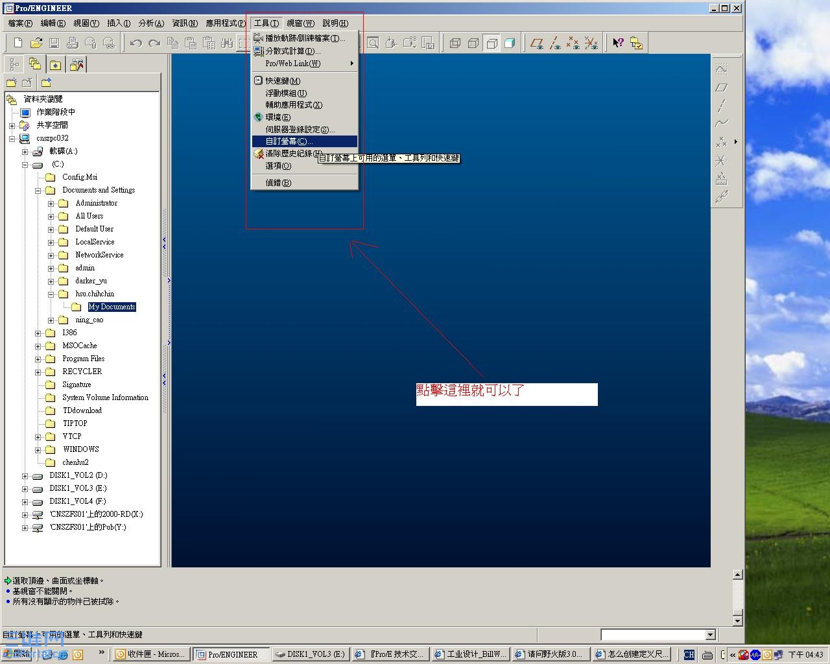Expand the datum point tool flyout arrow

click(735, 141)
